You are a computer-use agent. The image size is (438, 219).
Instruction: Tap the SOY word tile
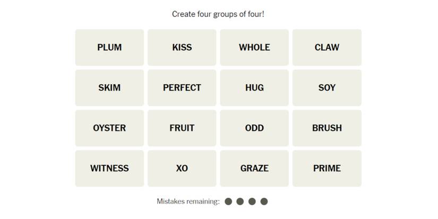tap(327, 87)
